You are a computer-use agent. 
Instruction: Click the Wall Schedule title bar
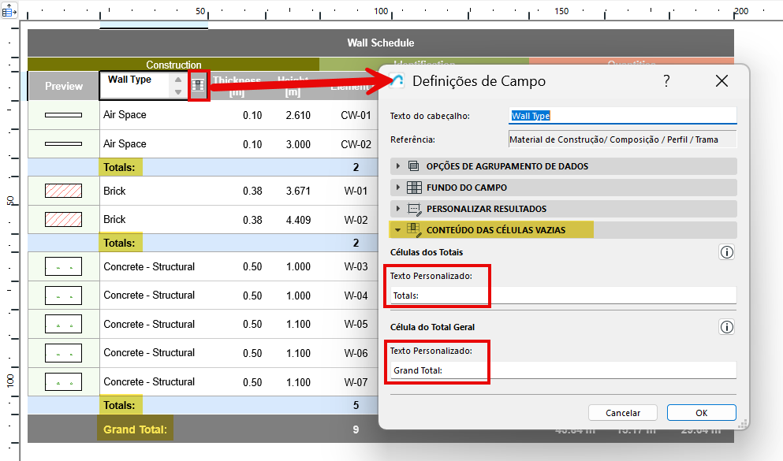381,43
